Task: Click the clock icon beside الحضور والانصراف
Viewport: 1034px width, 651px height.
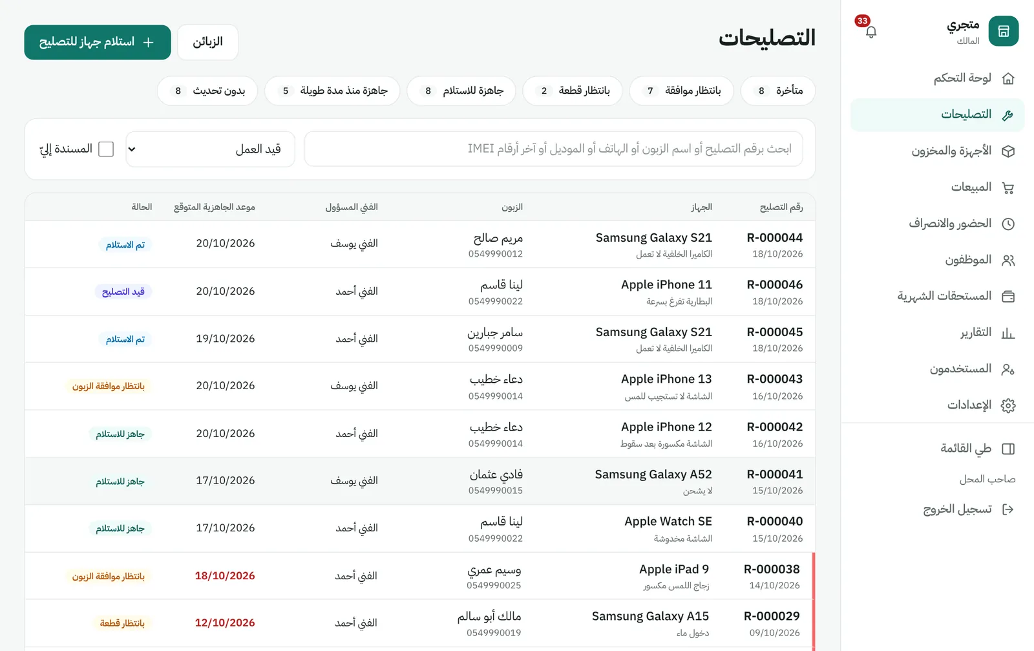Action: coord(1008,224)
